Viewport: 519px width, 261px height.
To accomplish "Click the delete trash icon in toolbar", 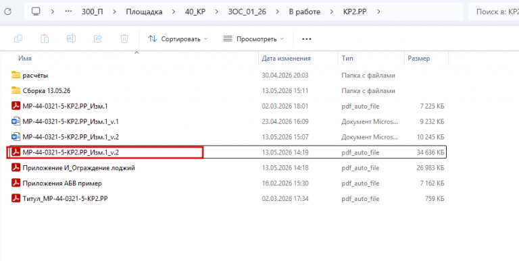I will [x=124, y=39].
